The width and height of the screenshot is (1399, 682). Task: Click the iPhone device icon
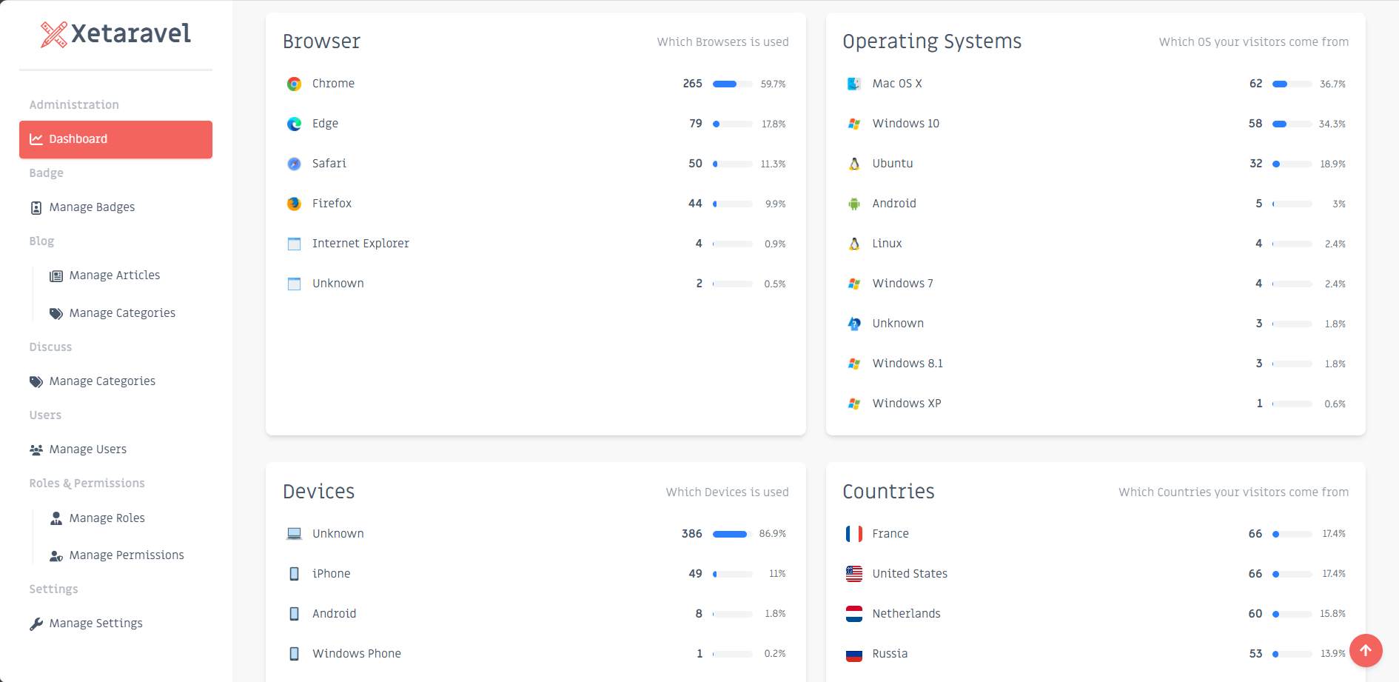[x=294, y=572]
